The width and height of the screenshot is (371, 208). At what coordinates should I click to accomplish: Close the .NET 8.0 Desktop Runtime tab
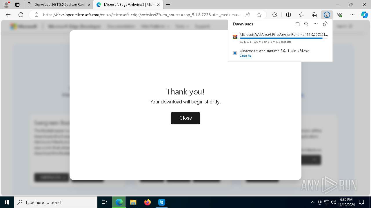point(89,5)
